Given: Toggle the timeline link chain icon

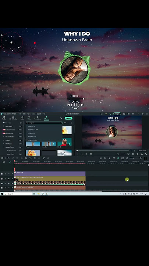Looking at the screenshot, I should tap(10, 162).
